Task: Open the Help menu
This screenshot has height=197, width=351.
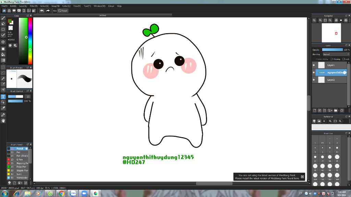Action: click(x=119, y=6)
